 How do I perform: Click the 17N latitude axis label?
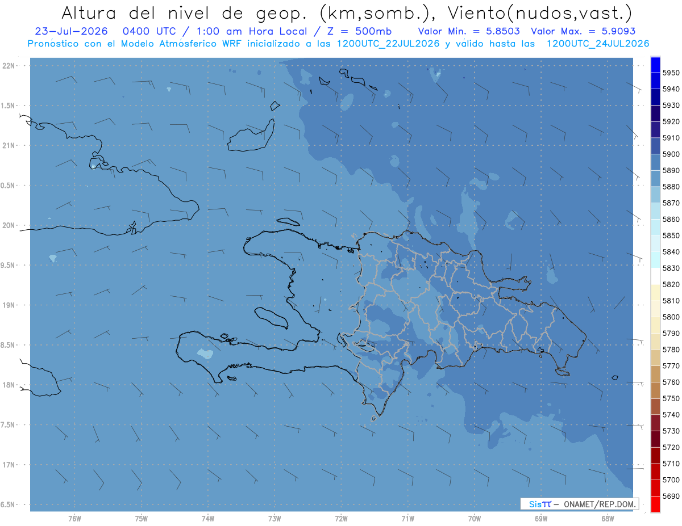[x=10, y=465]
